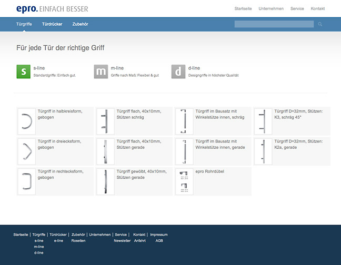
Task: Open footer e-line link
Action: coord(58,241)
